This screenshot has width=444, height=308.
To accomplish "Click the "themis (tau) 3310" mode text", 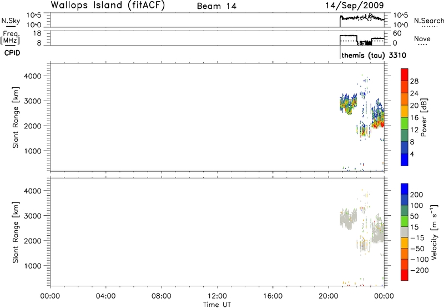I will tap(374, 55).
